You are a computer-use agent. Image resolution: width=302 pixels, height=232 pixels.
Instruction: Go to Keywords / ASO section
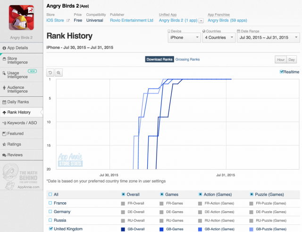click(21, 123)
